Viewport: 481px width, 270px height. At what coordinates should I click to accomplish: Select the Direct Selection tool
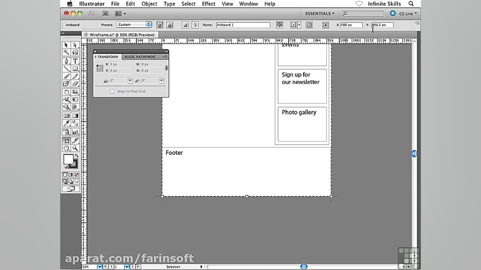point(75,45)
